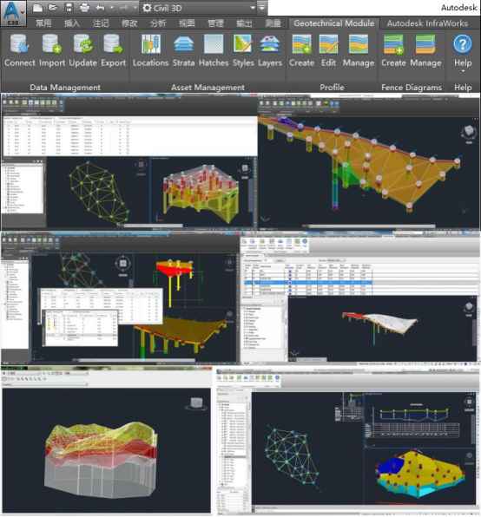The image size is (481, 517).
Task: Click the Import data icon
Action: pyautogui.click(x=52, y=44)
